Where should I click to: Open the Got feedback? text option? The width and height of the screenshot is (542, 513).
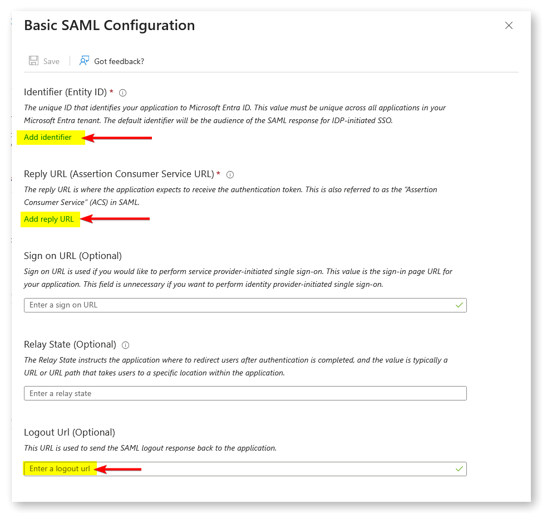(119, 62)
